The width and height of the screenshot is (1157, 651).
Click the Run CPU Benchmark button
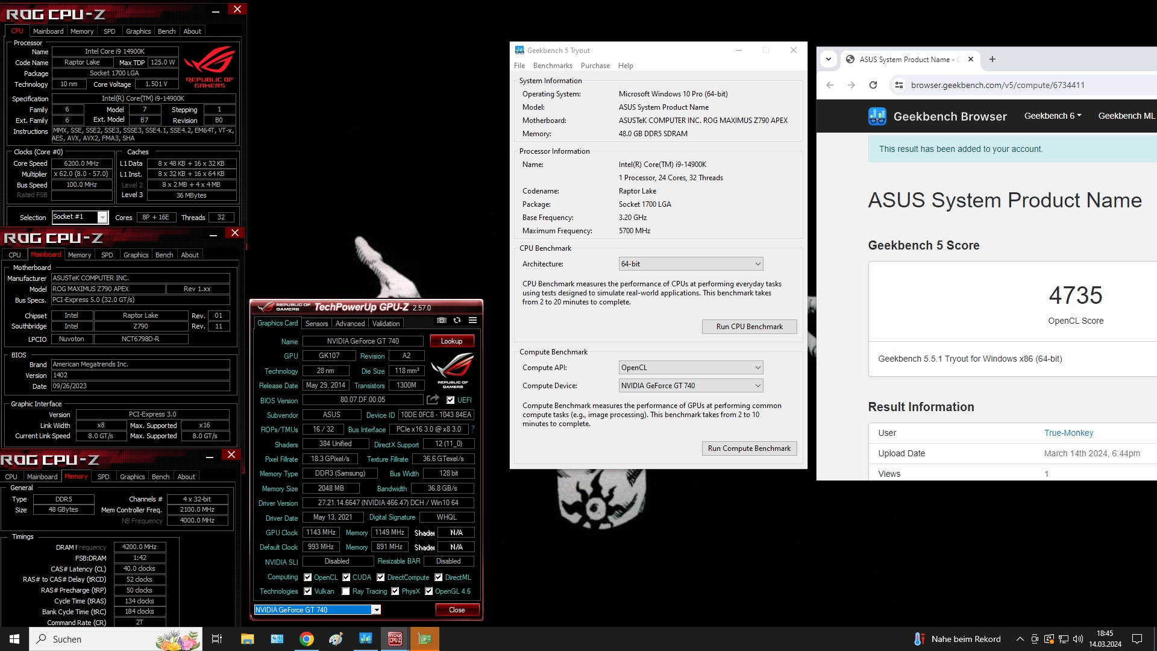click(x=750, y=327)
